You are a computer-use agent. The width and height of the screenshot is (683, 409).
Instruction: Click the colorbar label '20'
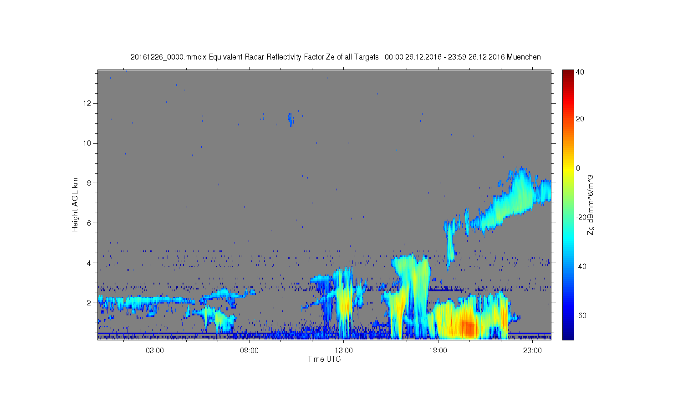point(580,119)
